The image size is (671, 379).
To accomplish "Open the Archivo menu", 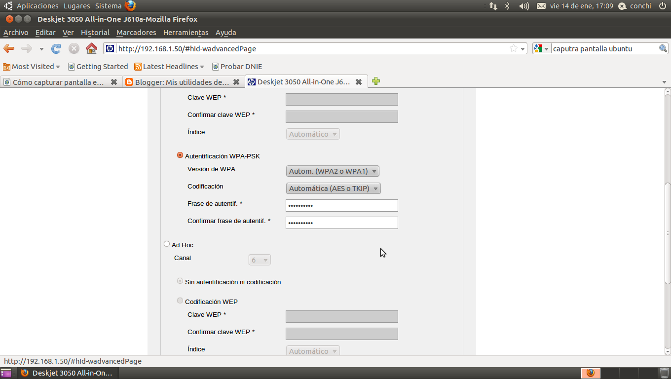I will click(16, 33).
